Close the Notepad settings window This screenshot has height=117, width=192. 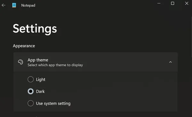coord(187,3)
